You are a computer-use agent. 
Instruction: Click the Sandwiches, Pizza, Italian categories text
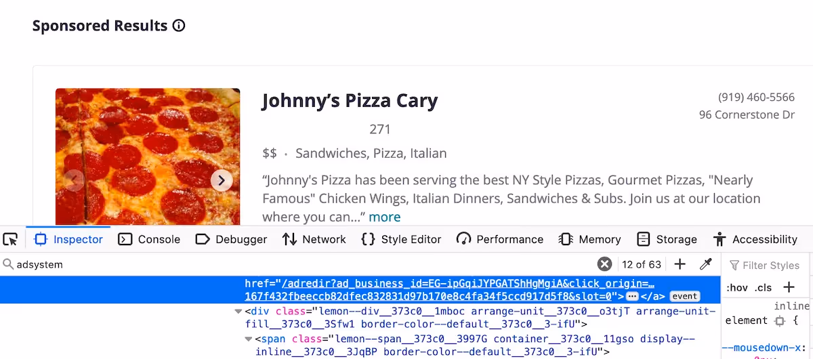tap(371, 153)
